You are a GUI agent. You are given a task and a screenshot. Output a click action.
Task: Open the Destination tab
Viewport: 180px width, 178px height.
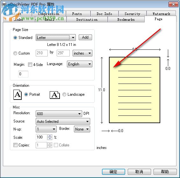(x=87, y=19)
